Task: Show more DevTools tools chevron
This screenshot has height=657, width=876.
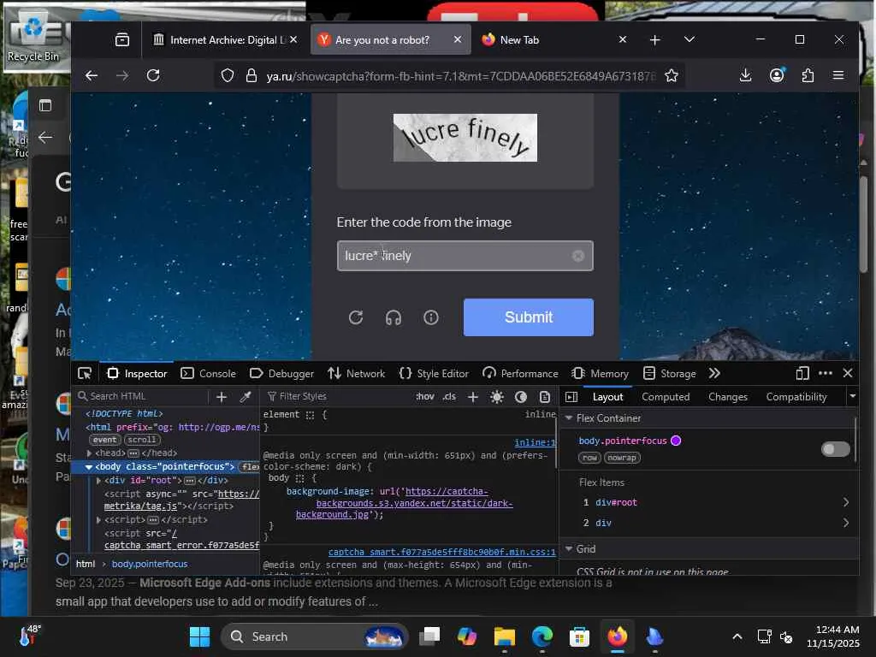Action: pyautogui.click(x=714, y=373)
